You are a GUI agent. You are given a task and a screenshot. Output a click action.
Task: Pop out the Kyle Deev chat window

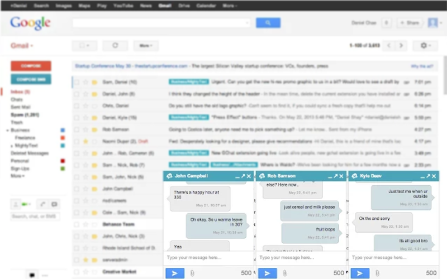coord(428,176)
